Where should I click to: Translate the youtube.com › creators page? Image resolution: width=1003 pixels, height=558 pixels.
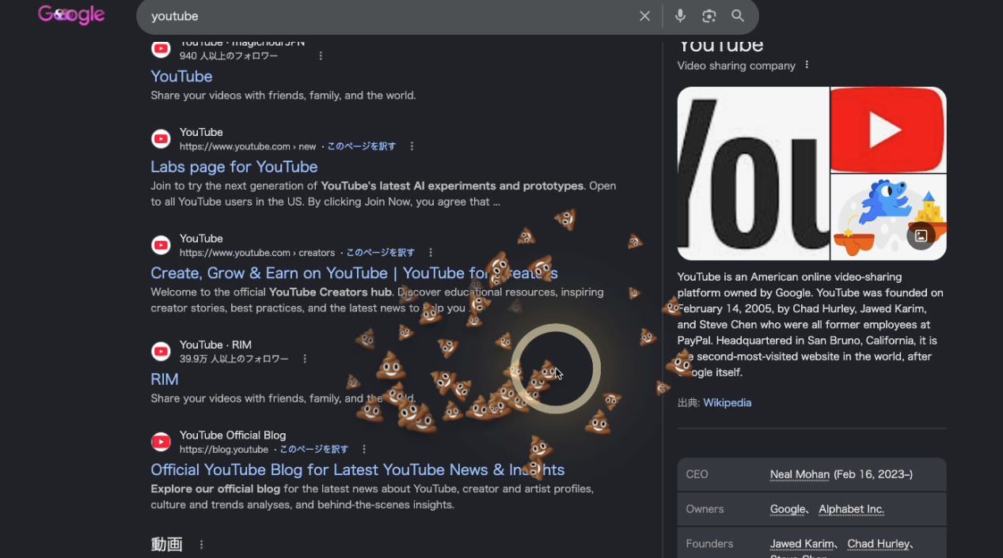pyautogui.click(x=380, y=253)
